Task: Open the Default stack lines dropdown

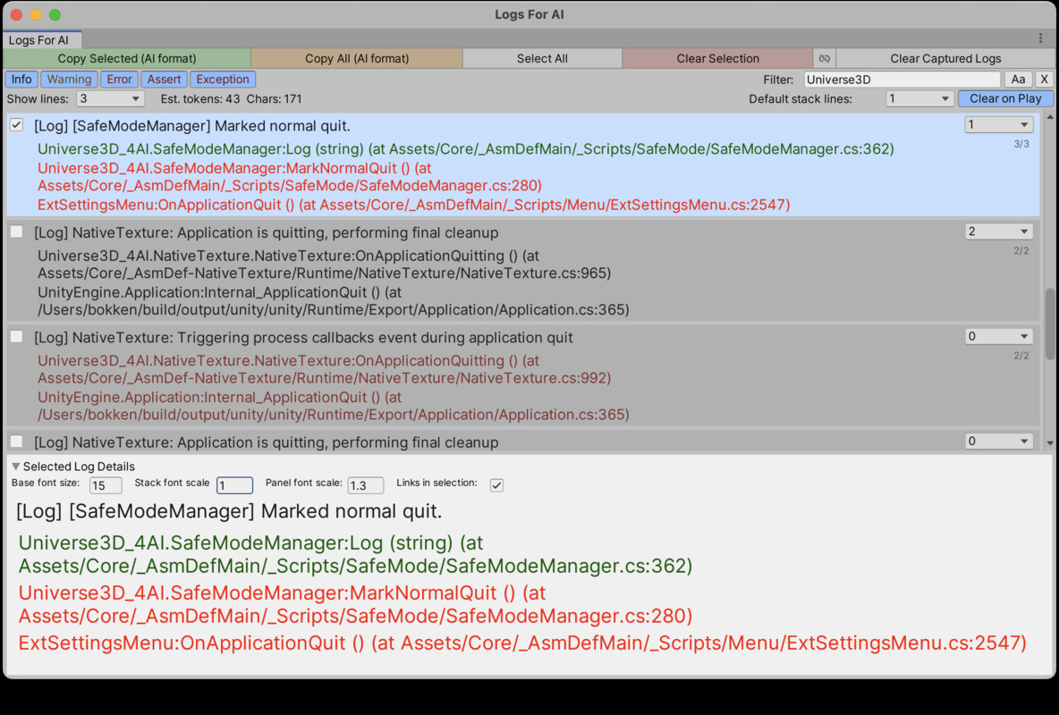Action: 919,98
